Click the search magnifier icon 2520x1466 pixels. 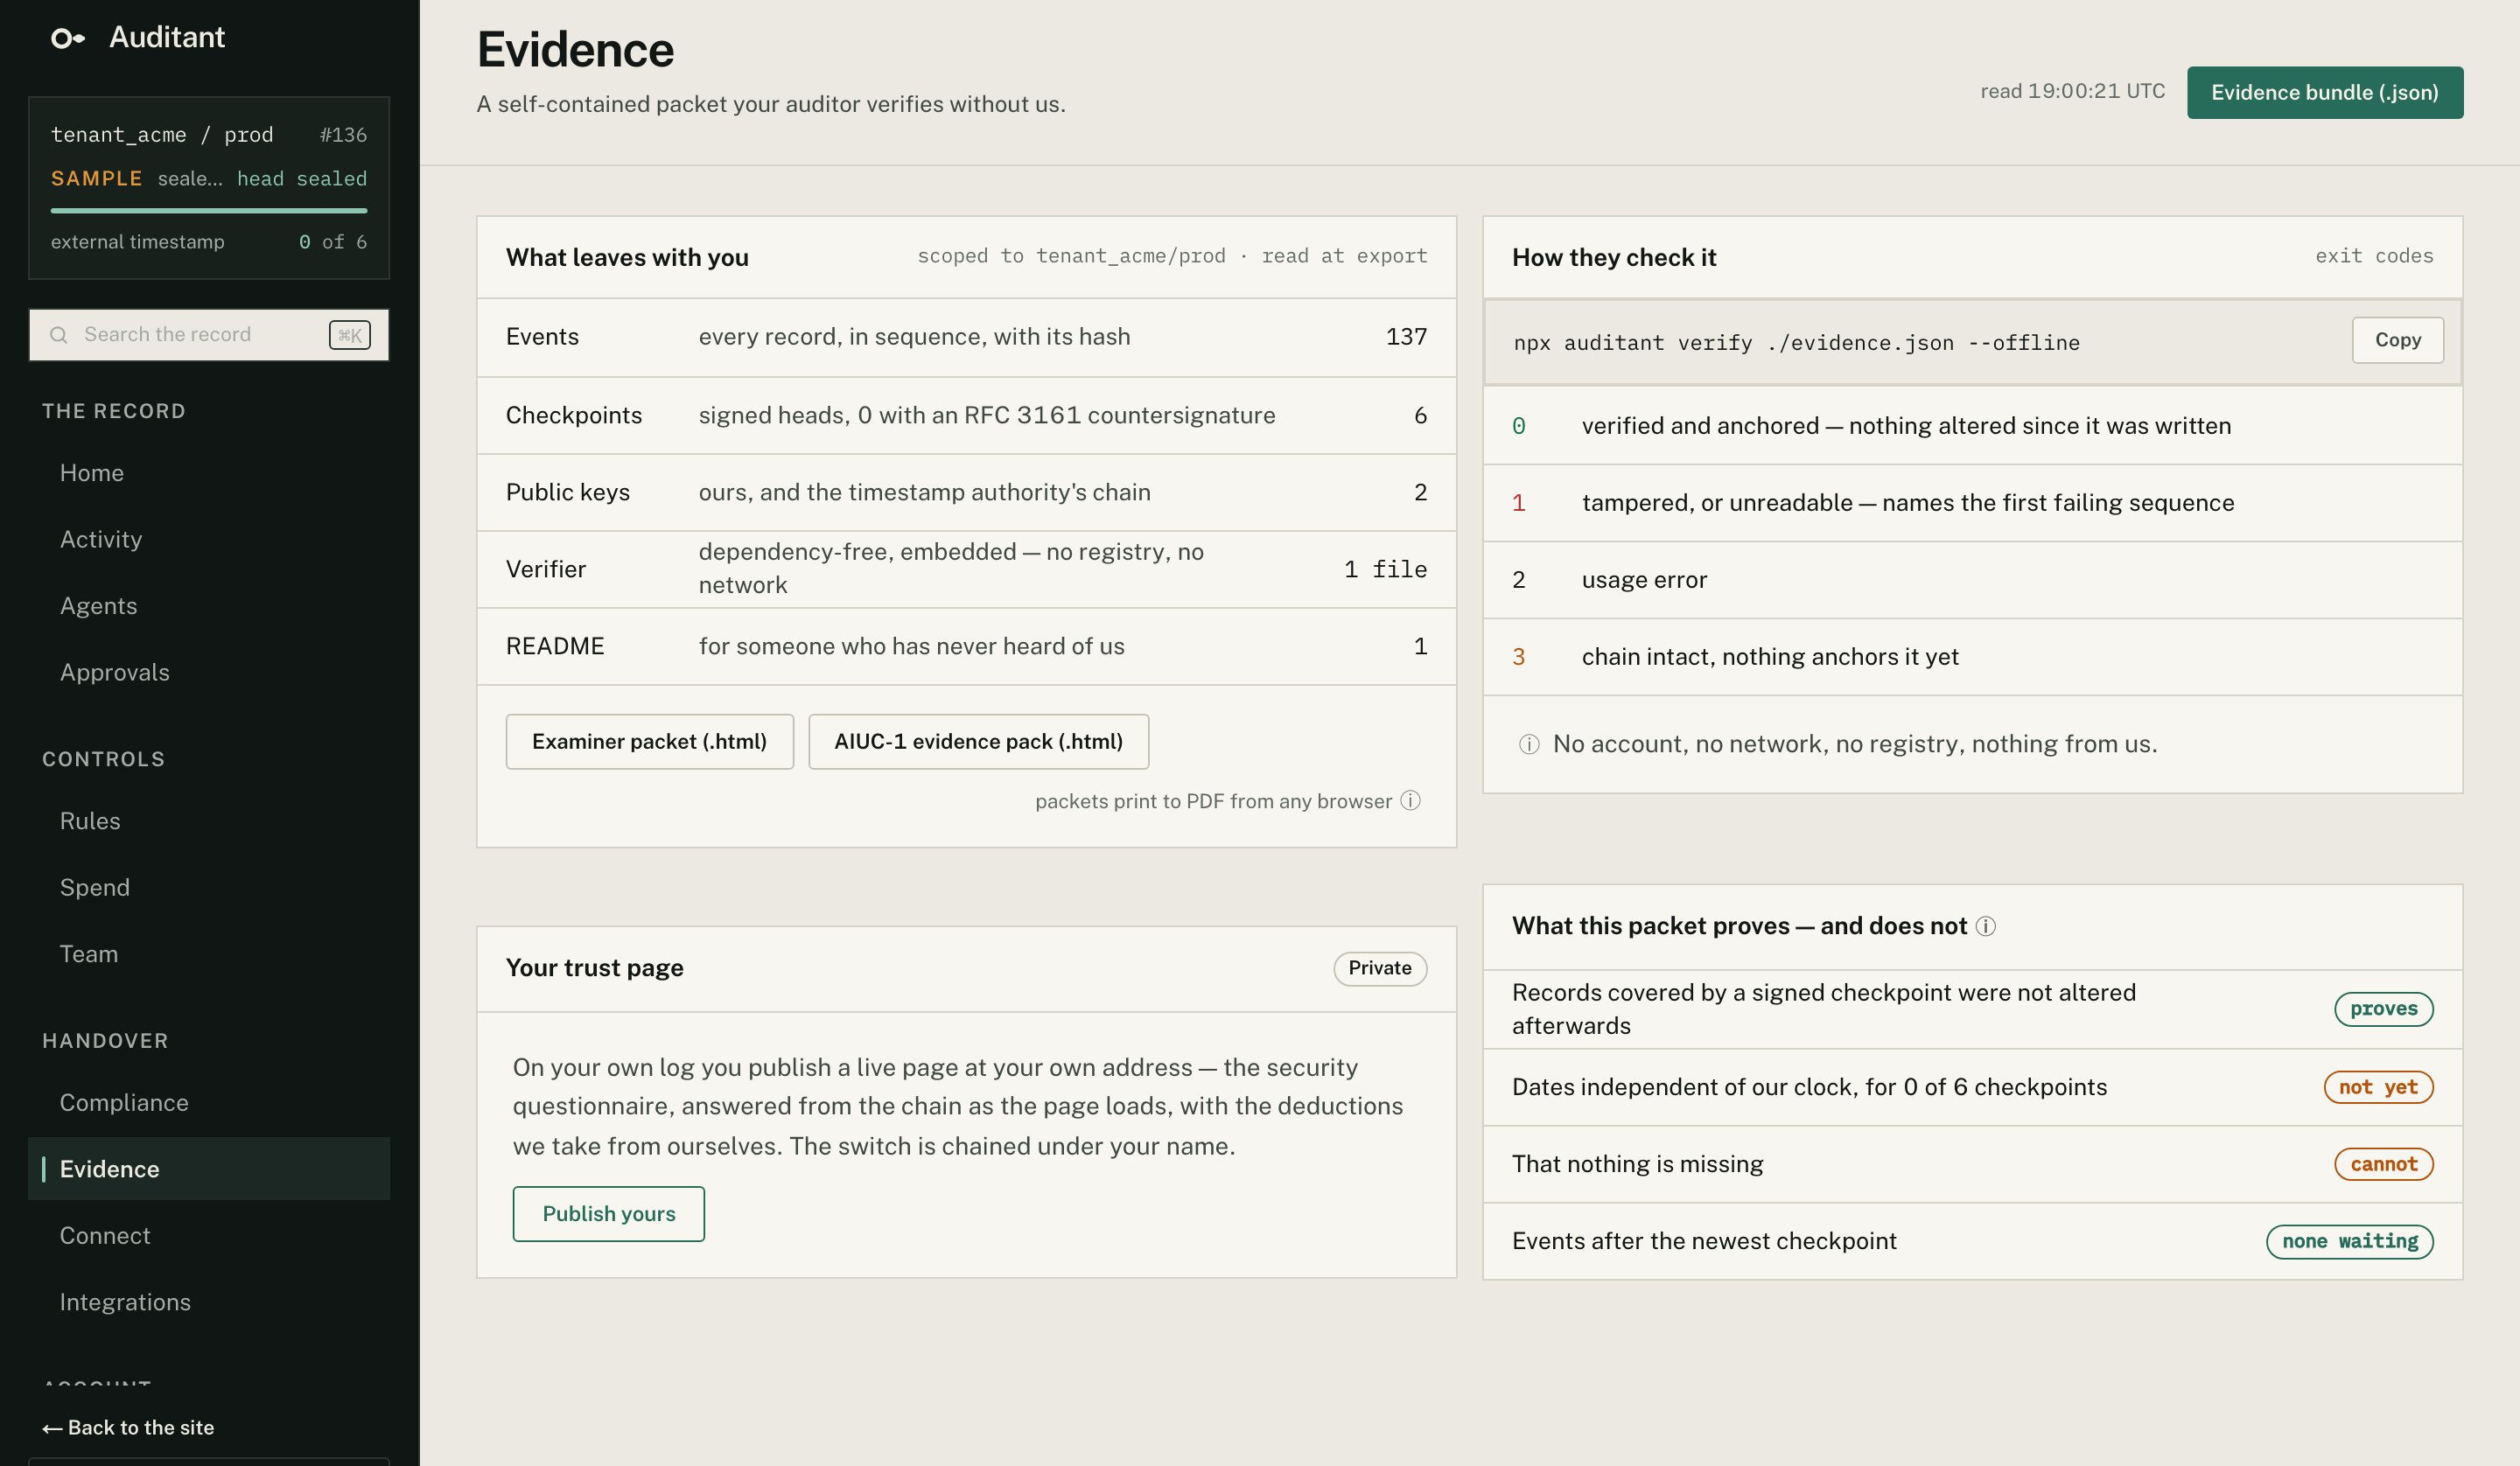(59, 335)
